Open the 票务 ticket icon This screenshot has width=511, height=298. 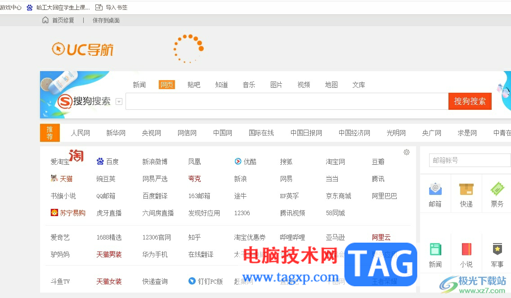(x=498, y=189)
